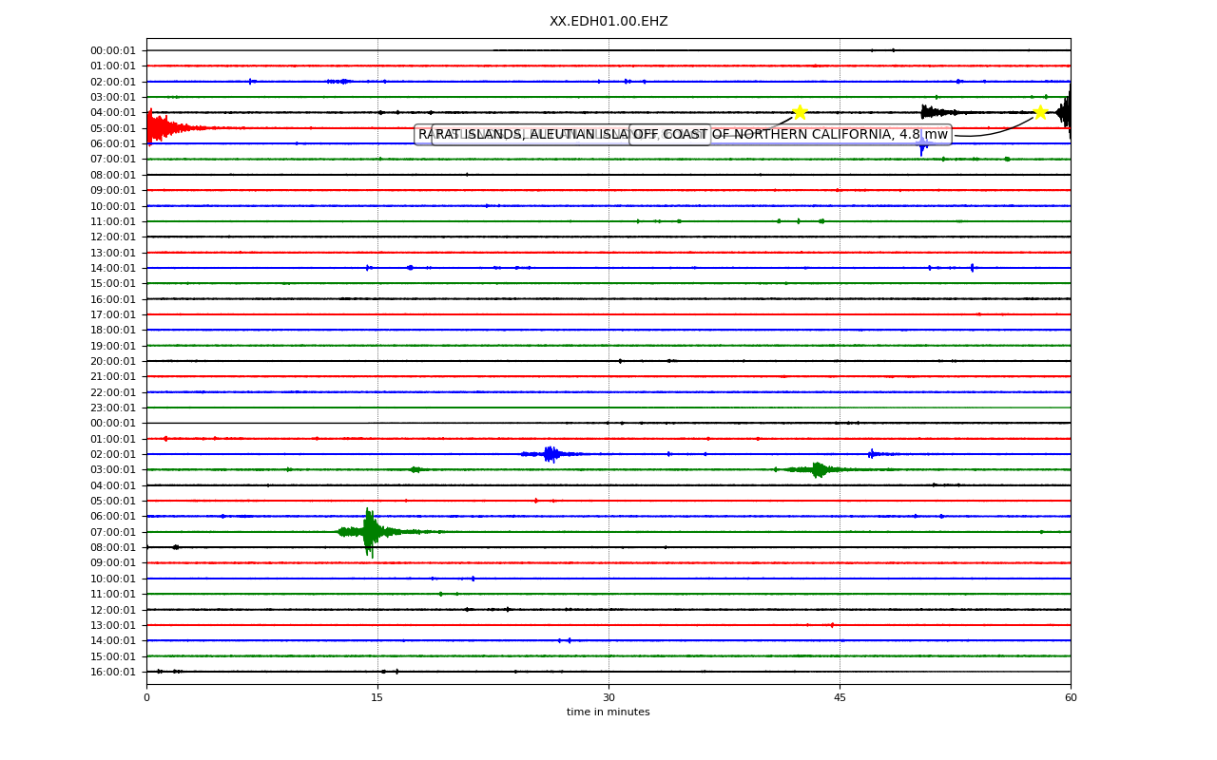Click the blue waveform burst near 26 minutes
This screenshot has height=760, width=1217.
pos(551,454)
